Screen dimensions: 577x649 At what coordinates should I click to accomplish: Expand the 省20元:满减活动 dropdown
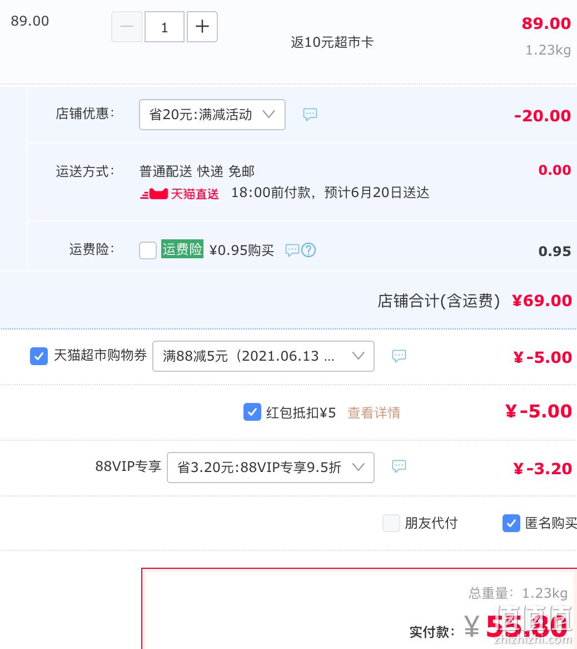212,115
